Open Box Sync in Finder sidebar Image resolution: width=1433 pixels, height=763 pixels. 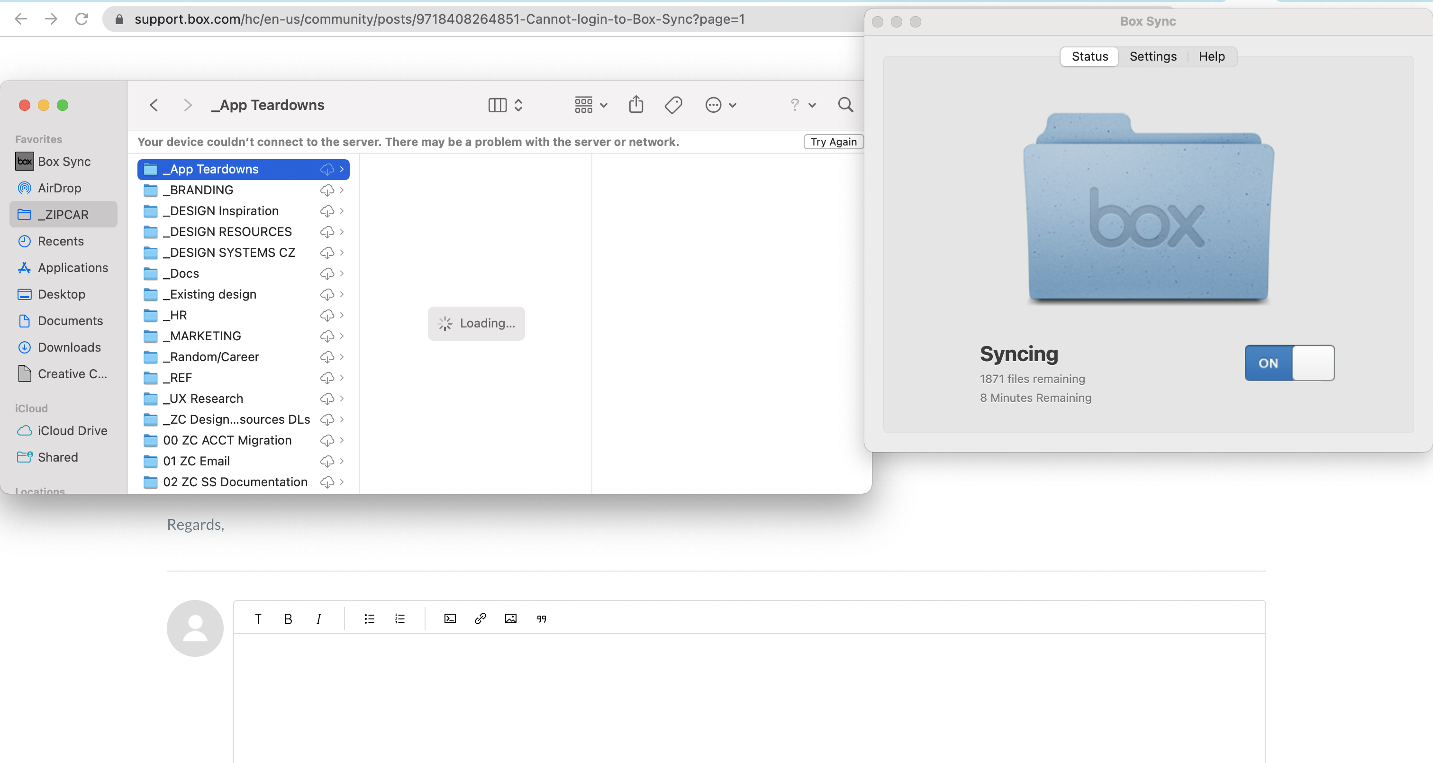63,162
